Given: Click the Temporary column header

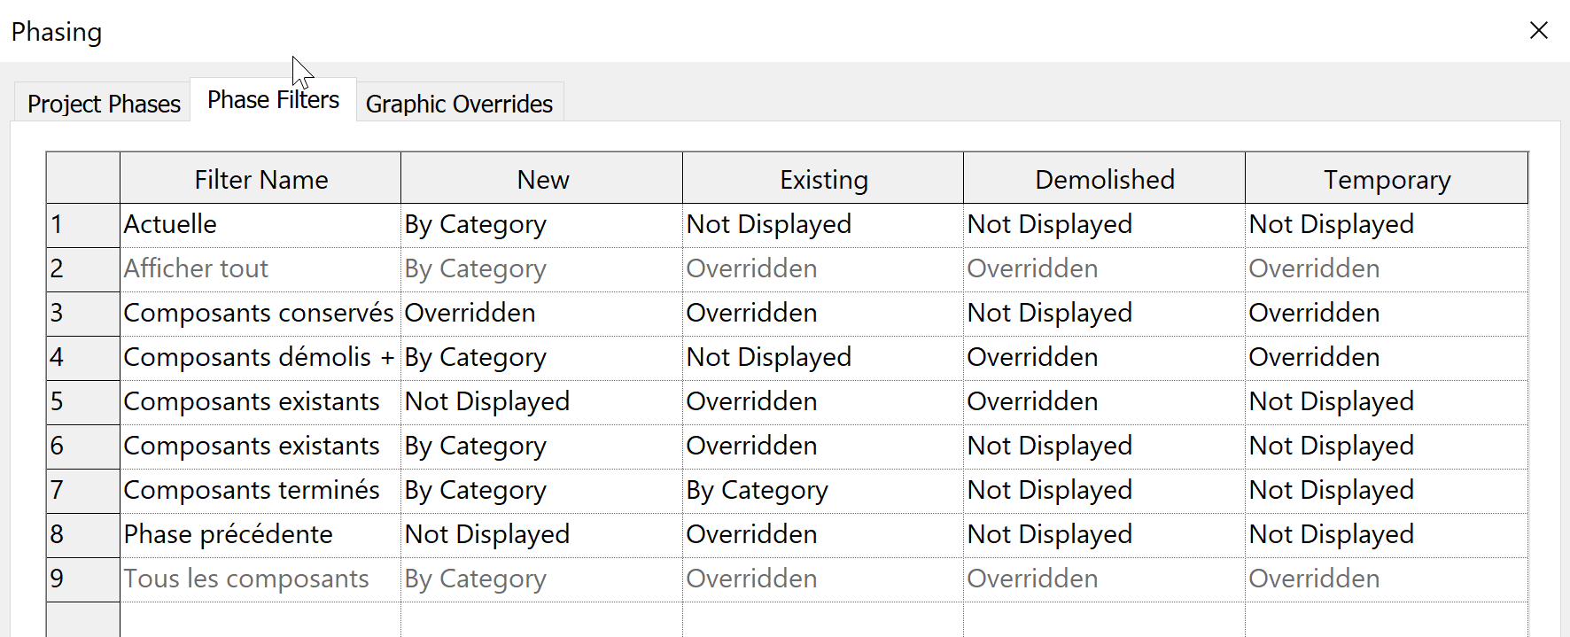Looking at the screenshot, I should 1387,178.
